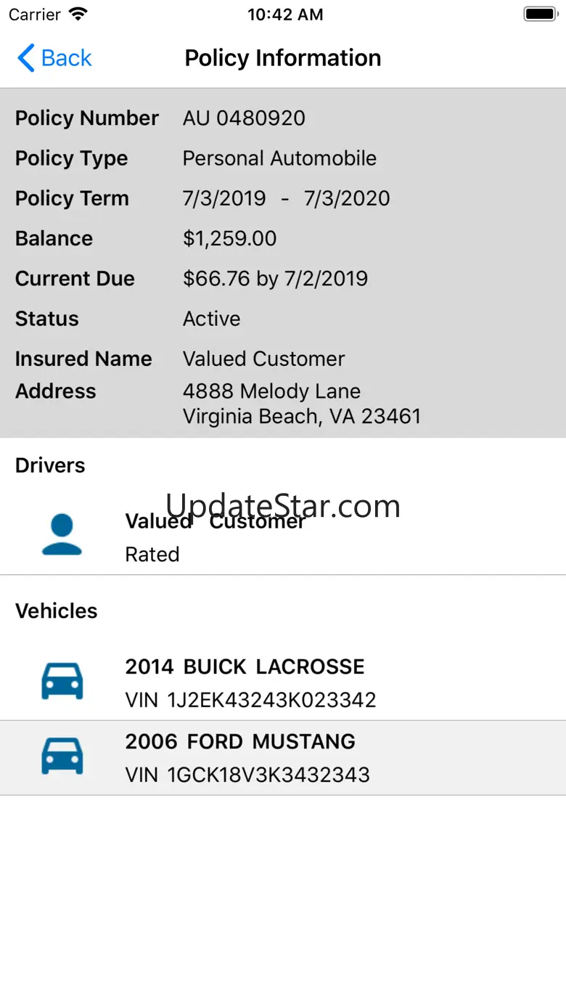
Task: Tap the Mustang VIN 1GCK18V3K3432343
Action: (x=247, y=775)
